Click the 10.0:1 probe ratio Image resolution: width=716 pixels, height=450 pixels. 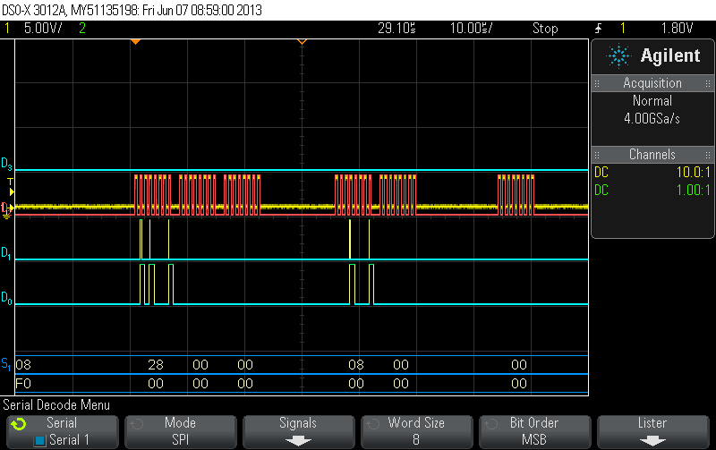point(693,172)
